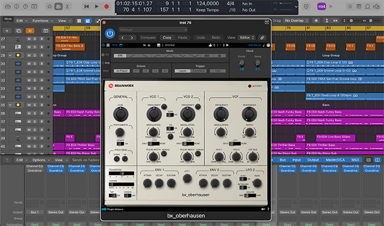
Task: Open the Drag mode No Overlap dropdown
Action: (x=296, y=21)
